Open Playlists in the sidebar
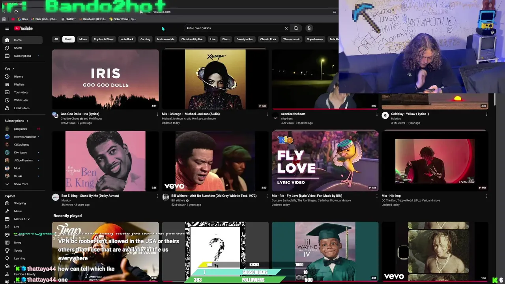This screenshot has height=284, width=505. [x=22, y=84]
